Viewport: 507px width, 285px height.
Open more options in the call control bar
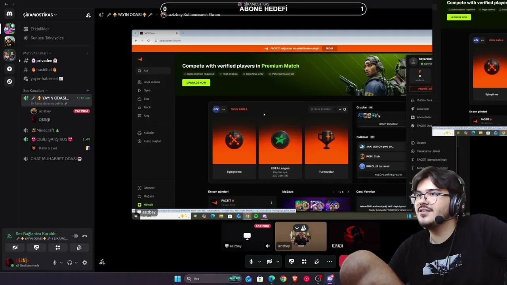click(x=330, y=261)
